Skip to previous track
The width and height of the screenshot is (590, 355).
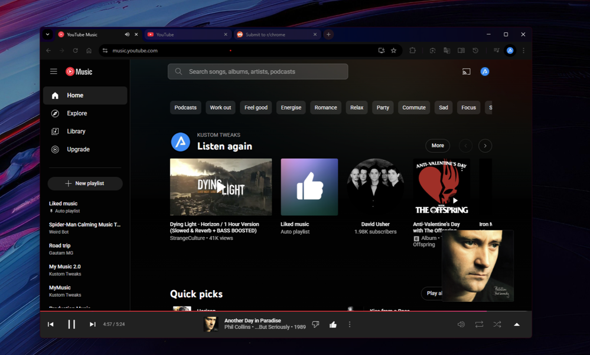tap(50, 324)
